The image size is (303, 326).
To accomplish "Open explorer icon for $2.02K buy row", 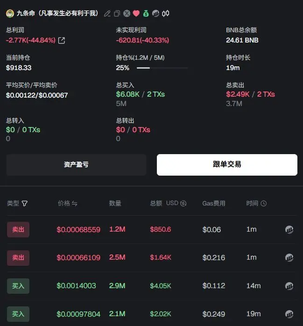I will (289, 314).
